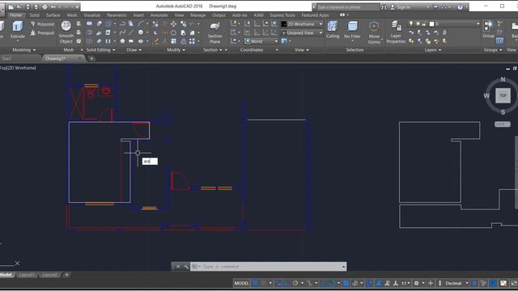Expand the Draw panel
This screenshot has width=518, height=291.
click(x=134, y=50)
